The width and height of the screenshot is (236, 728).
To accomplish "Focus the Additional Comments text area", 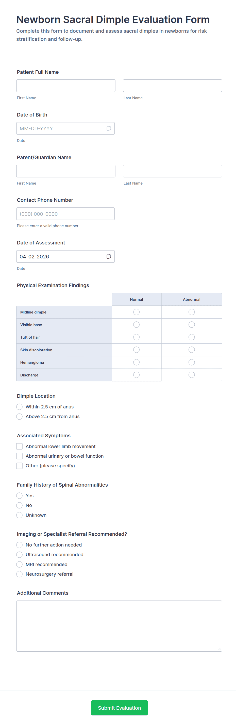I will coord(119,626).
